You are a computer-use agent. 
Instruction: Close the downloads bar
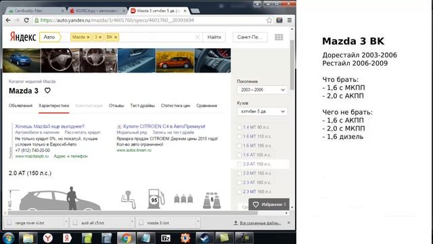289,223
